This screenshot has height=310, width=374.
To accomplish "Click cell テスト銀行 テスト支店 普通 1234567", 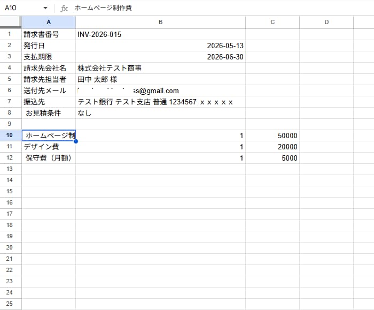I will (160, 102).
